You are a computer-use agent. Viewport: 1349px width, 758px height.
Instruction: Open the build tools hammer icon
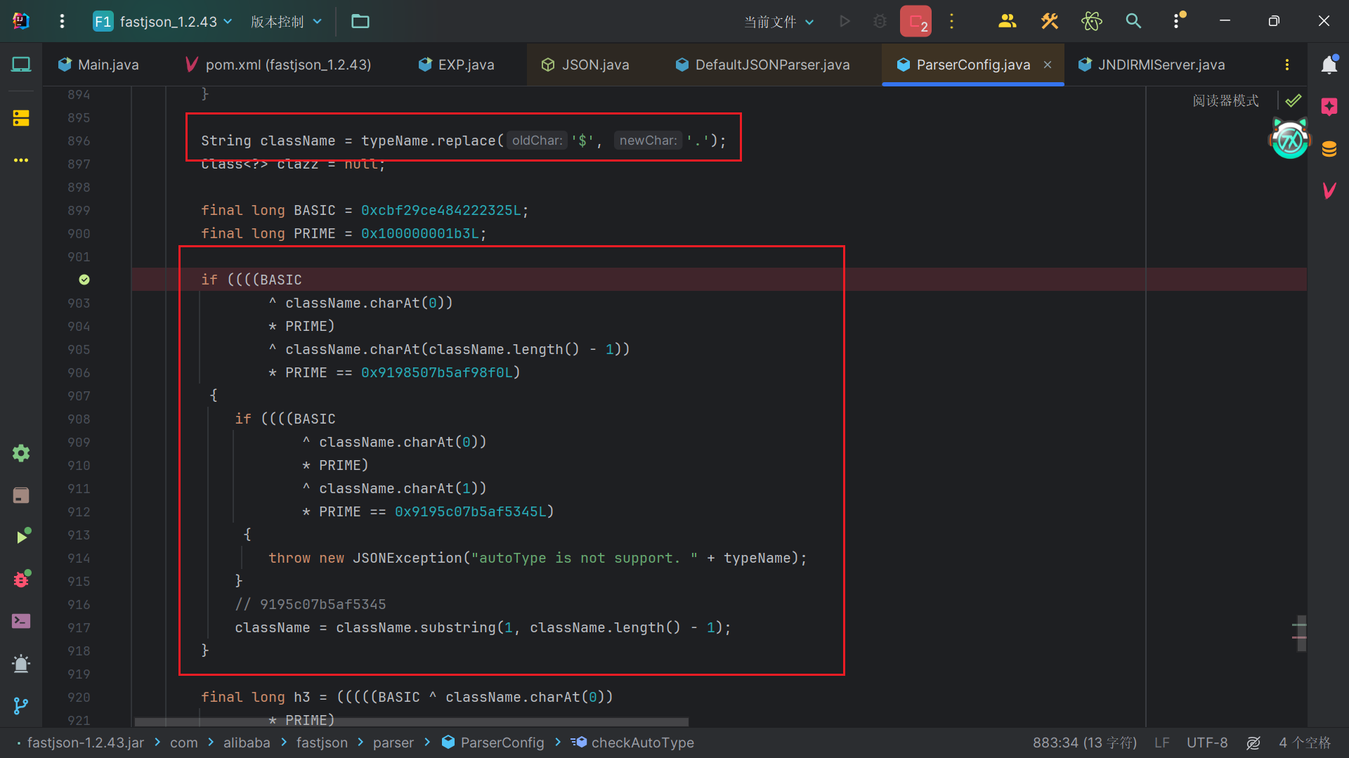point(1049,21)
